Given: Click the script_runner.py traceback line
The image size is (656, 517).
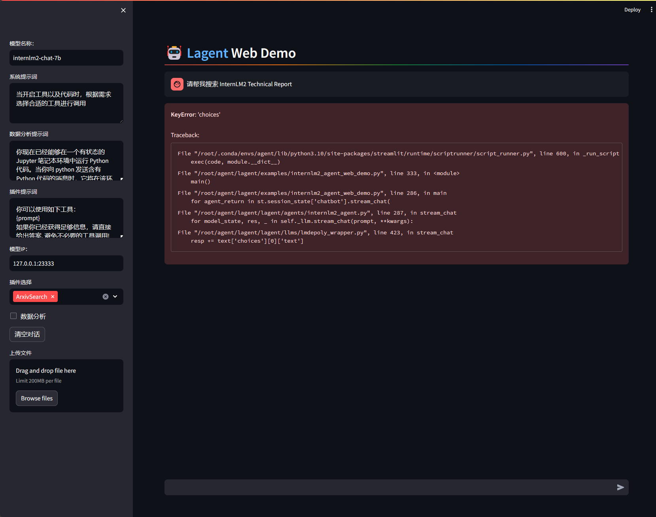Looking at the screenshot, I should tap(398, 153).
